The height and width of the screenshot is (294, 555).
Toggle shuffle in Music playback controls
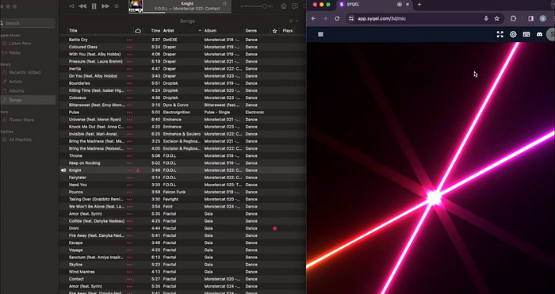pos(71,6)
